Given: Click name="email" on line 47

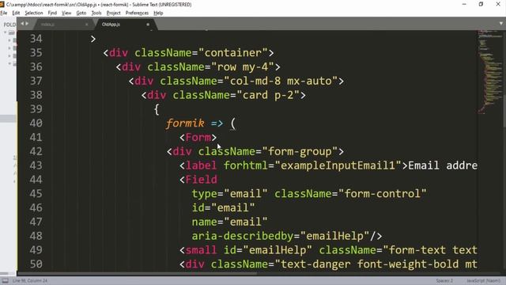Looking at the screenshot, I should click(230, 222).
